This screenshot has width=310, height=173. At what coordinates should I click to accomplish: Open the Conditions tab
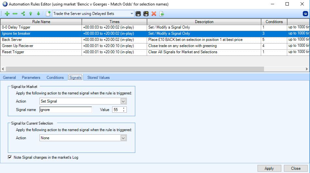55,78
